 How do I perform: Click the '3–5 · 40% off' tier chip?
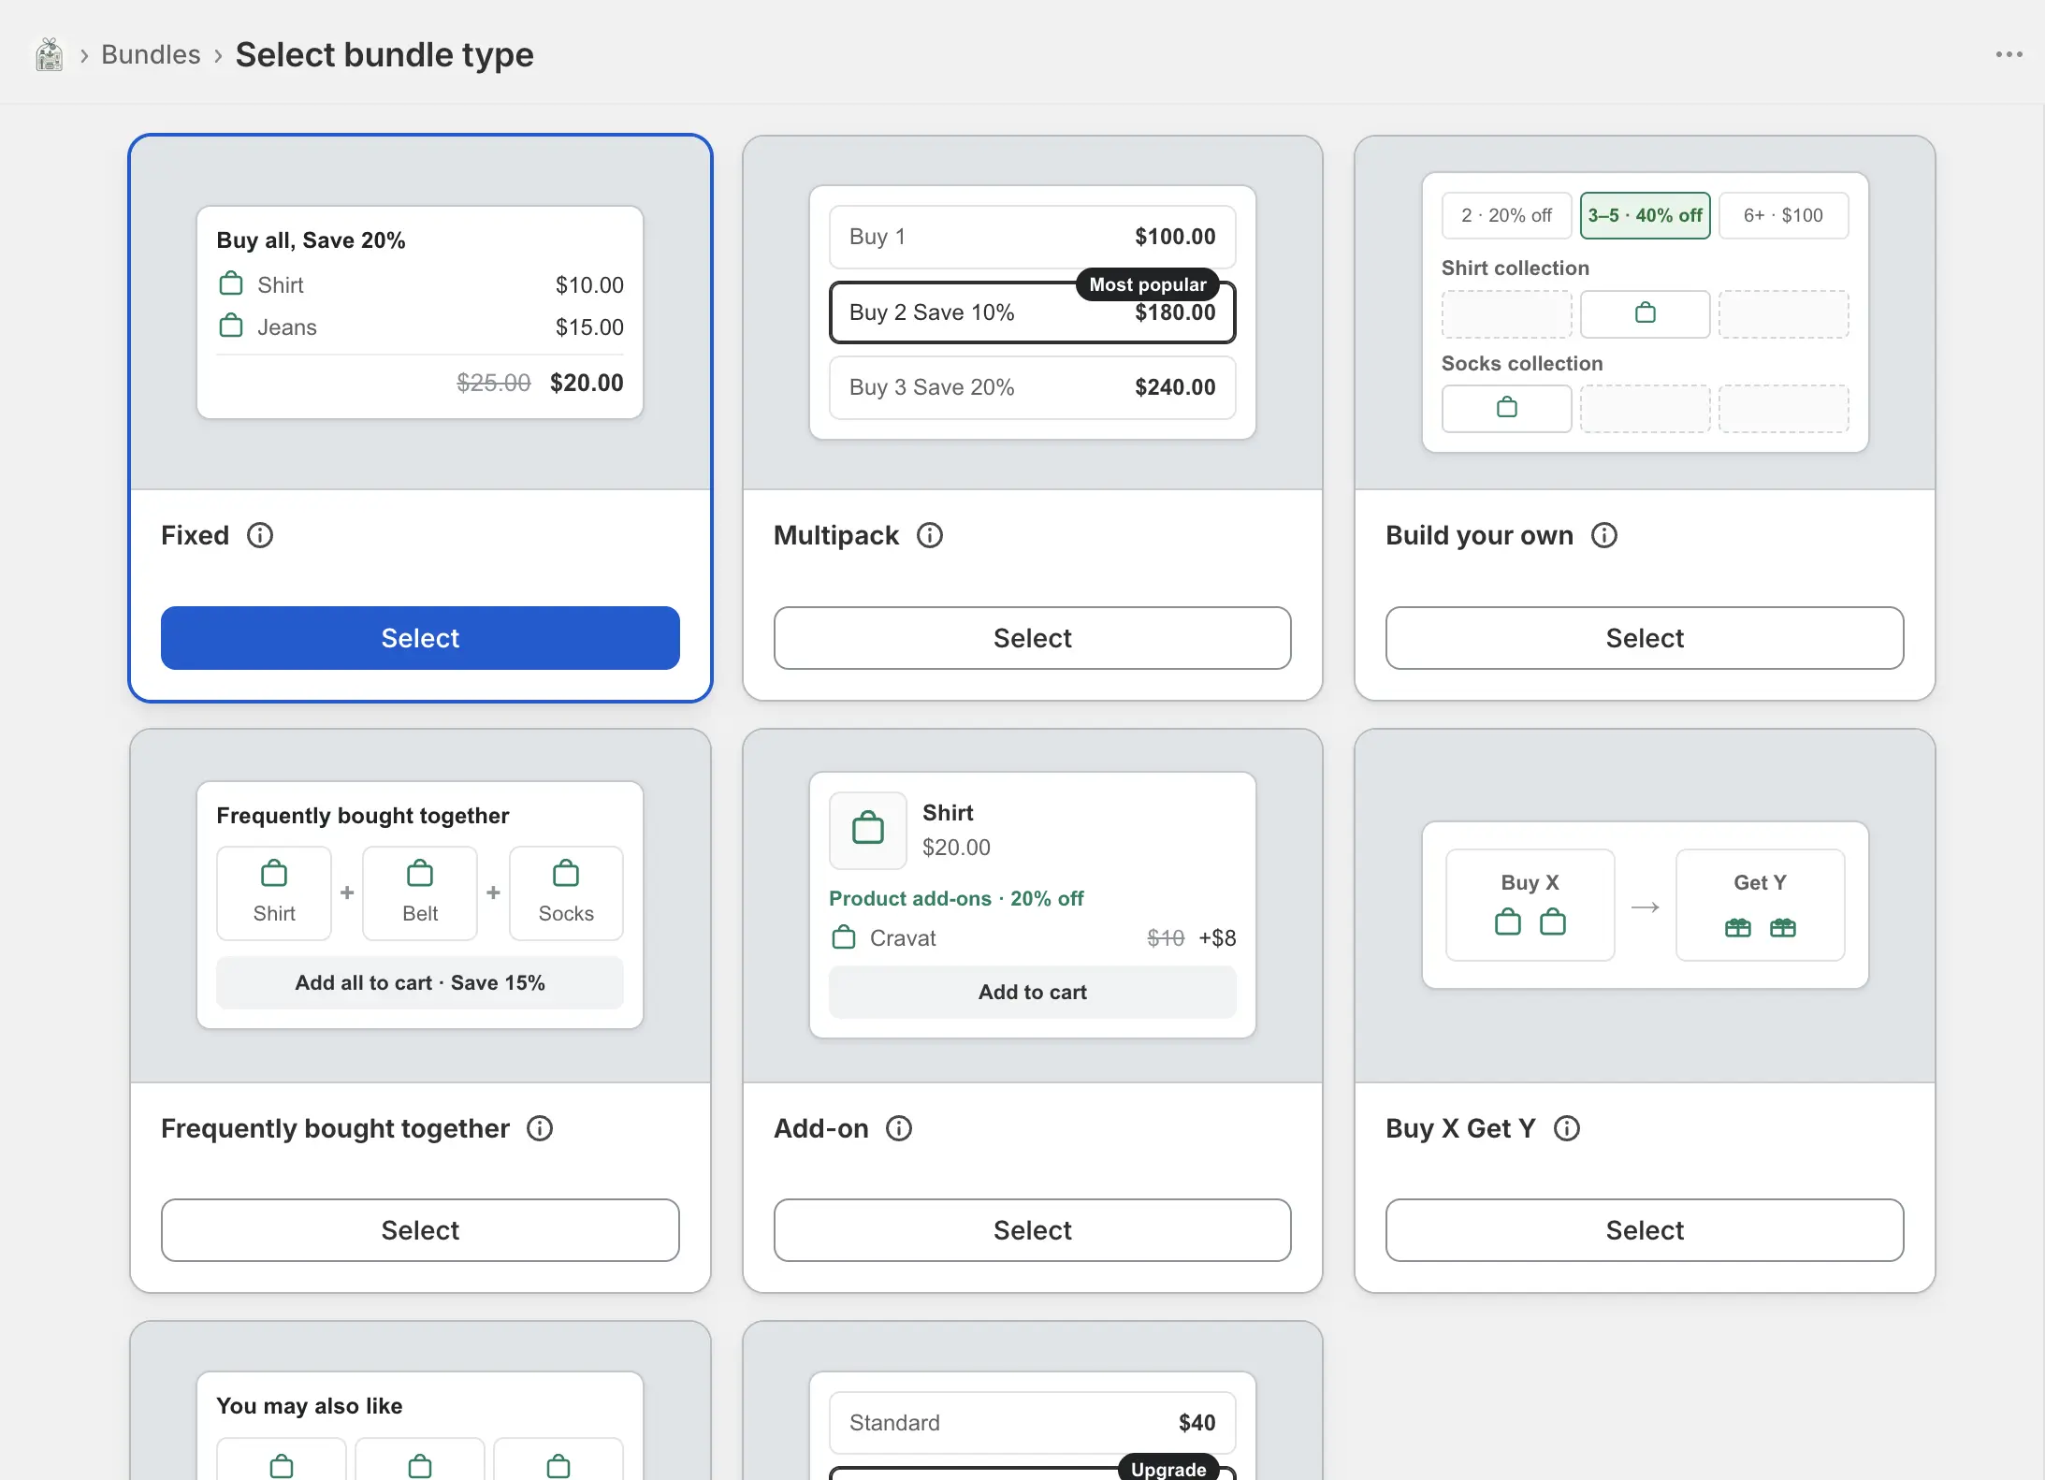(x=1646, y=215)
